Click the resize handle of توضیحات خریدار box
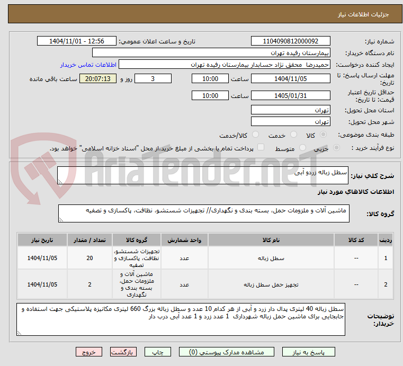The height and width of the screenshot is (366, 403). [x=19, y=333]
